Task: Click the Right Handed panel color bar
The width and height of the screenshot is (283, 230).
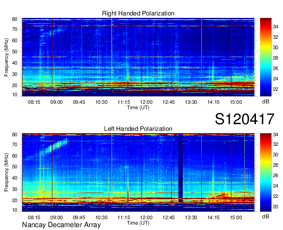Action: click(x=266, y=57)
